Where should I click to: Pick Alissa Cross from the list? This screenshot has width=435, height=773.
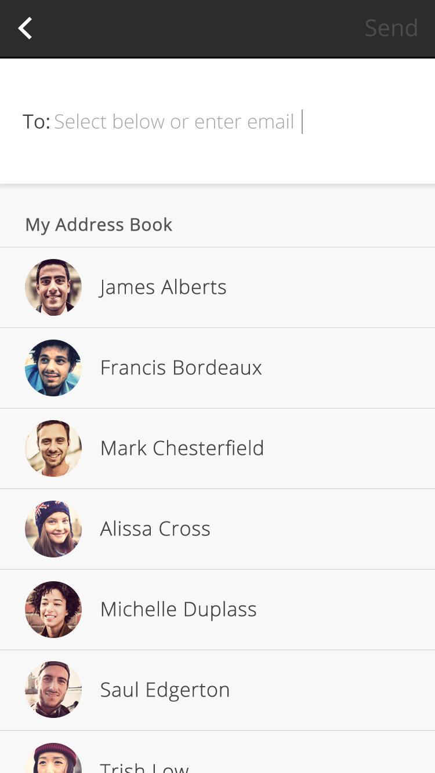(x=155, y=529)
